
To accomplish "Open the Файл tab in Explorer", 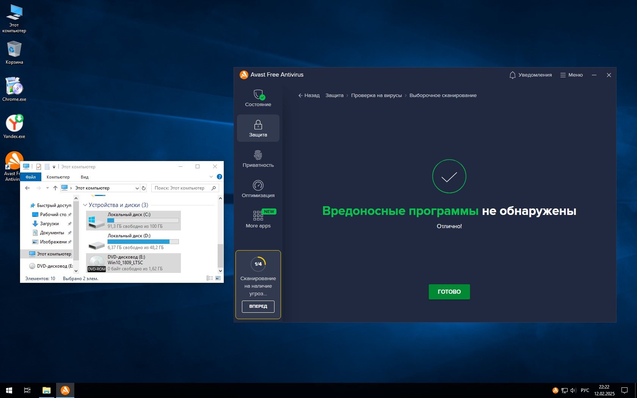I will pos(31,177).
